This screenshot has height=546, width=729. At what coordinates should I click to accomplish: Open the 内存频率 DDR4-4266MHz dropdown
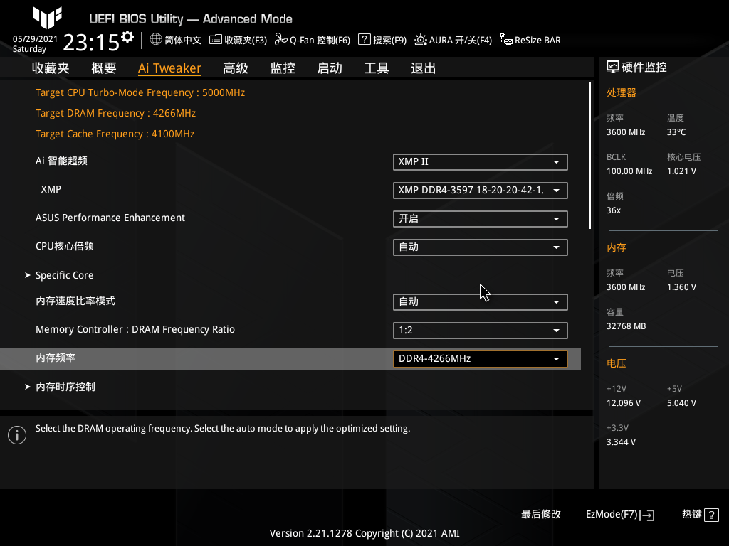click(481, 359)
